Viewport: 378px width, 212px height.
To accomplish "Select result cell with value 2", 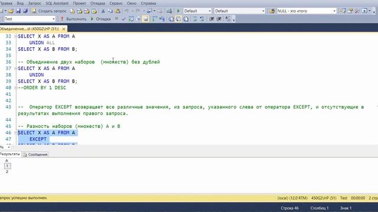I will (x=7, y=172).
